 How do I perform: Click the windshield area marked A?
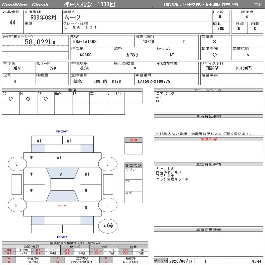click(62, 173)
